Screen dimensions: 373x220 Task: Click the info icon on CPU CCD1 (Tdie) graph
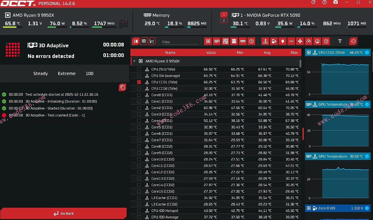(367, 53)
